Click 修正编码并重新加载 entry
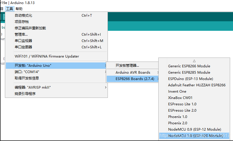Screen dimensions: 233x141 pos(56,28)
